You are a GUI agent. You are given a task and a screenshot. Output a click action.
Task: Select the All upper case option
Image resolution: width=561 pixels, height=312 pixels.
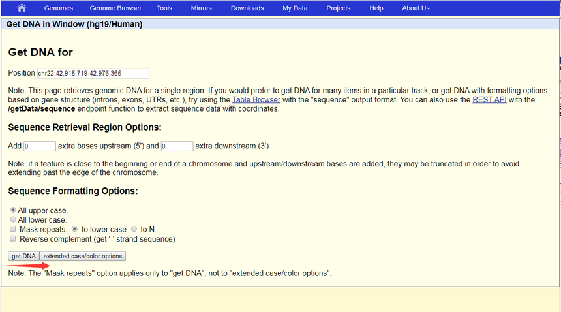tap(13, 210)
